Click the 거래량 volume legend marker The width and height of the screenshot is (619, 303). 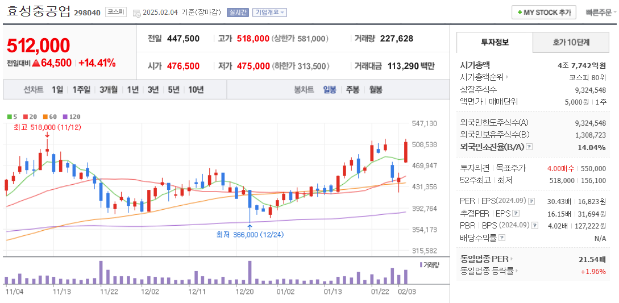point(430,265)
